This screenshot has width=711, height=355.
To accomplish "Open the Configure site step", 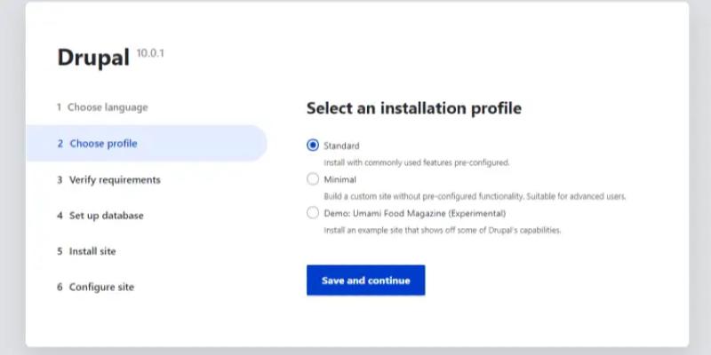I will (101, 287).
